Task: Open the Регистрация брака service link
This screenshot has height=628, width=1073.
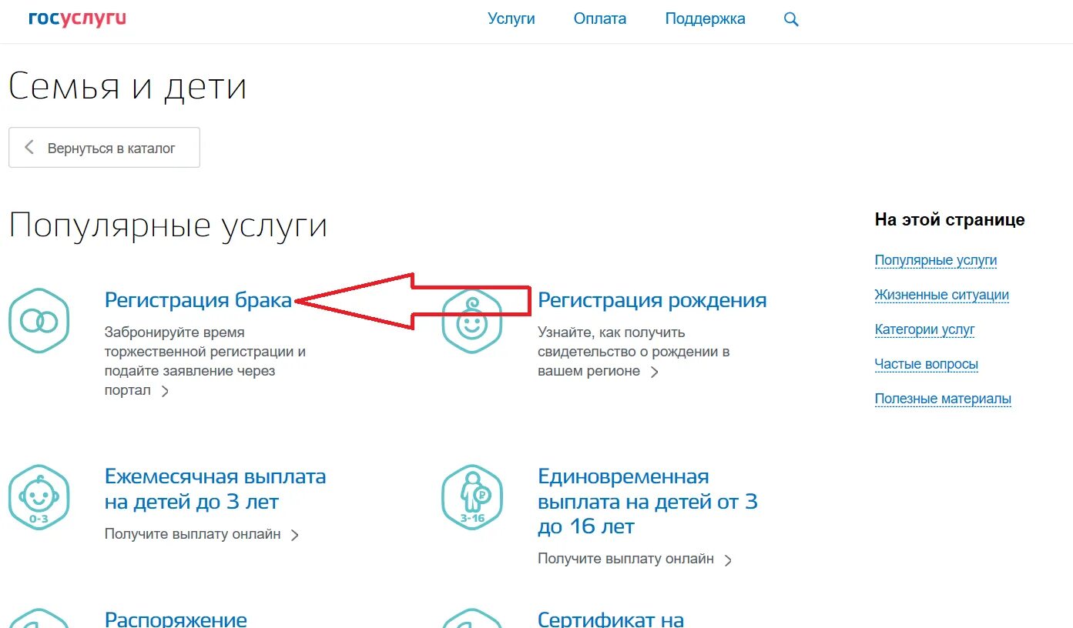Action: click(x=199, y=300)
